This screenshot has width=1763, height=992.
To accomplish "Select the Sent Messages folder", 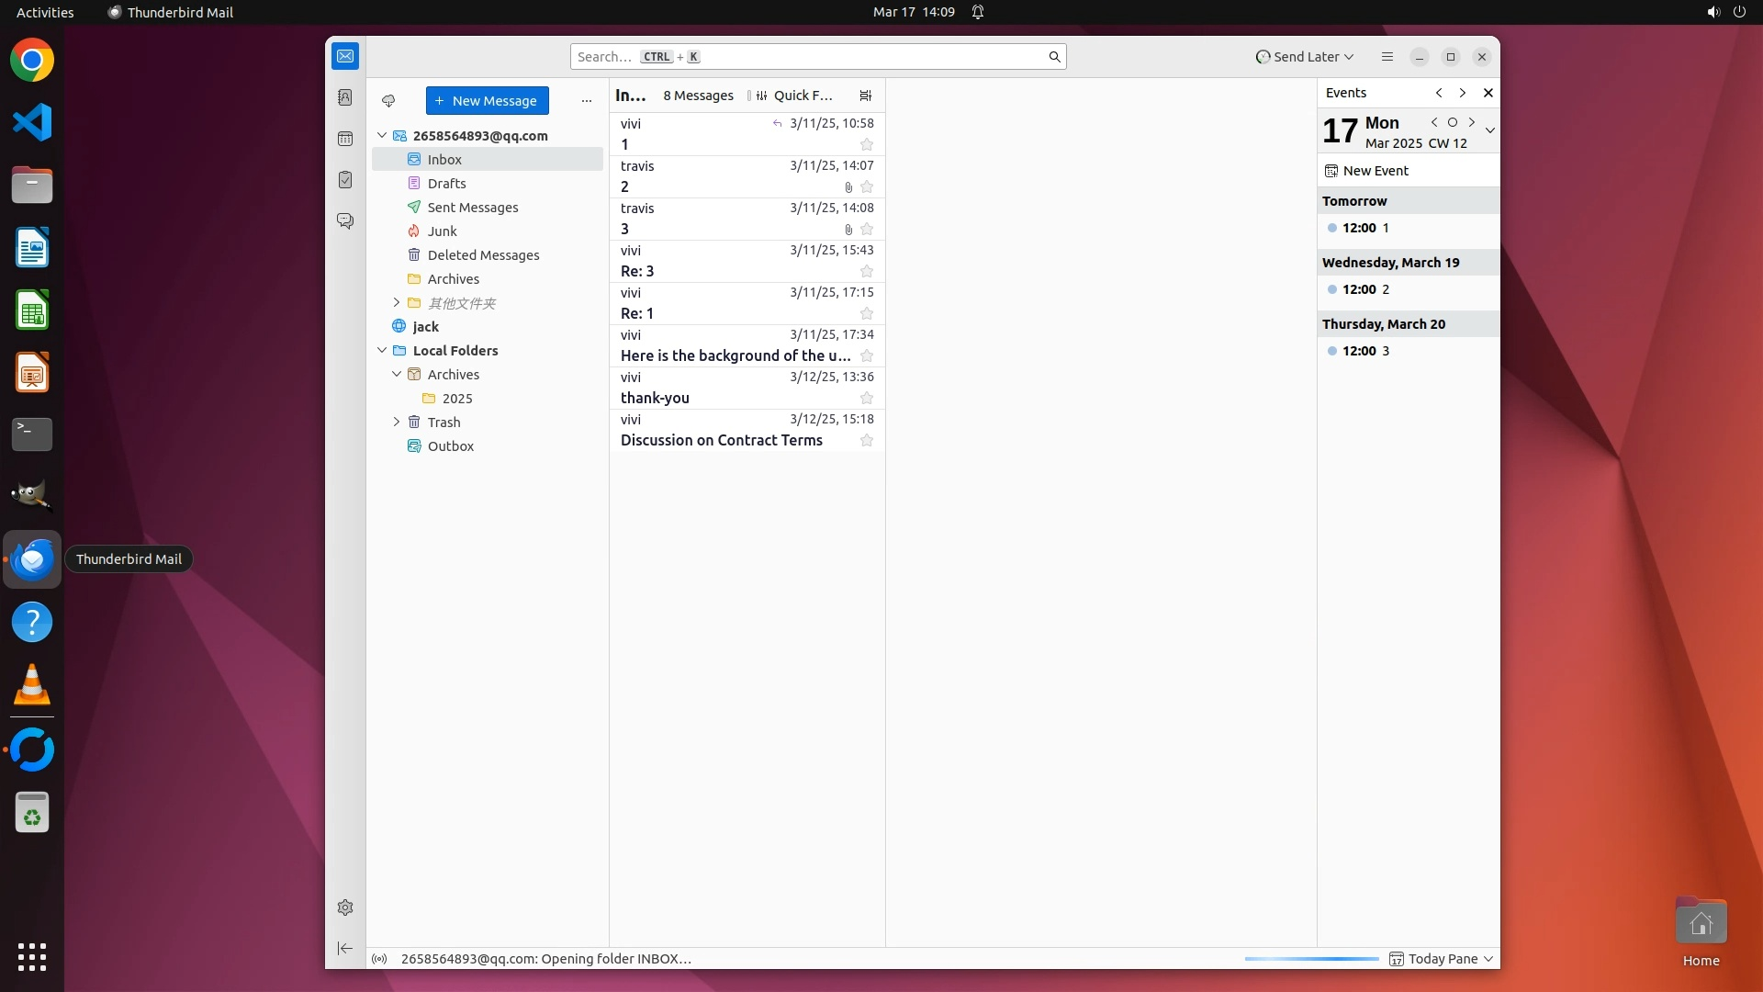I will [472, 208].
